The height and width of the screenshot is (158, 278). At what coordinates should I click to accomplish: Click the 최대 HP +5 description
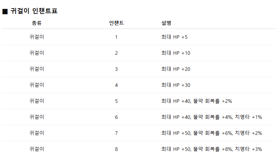pos(174,37)
